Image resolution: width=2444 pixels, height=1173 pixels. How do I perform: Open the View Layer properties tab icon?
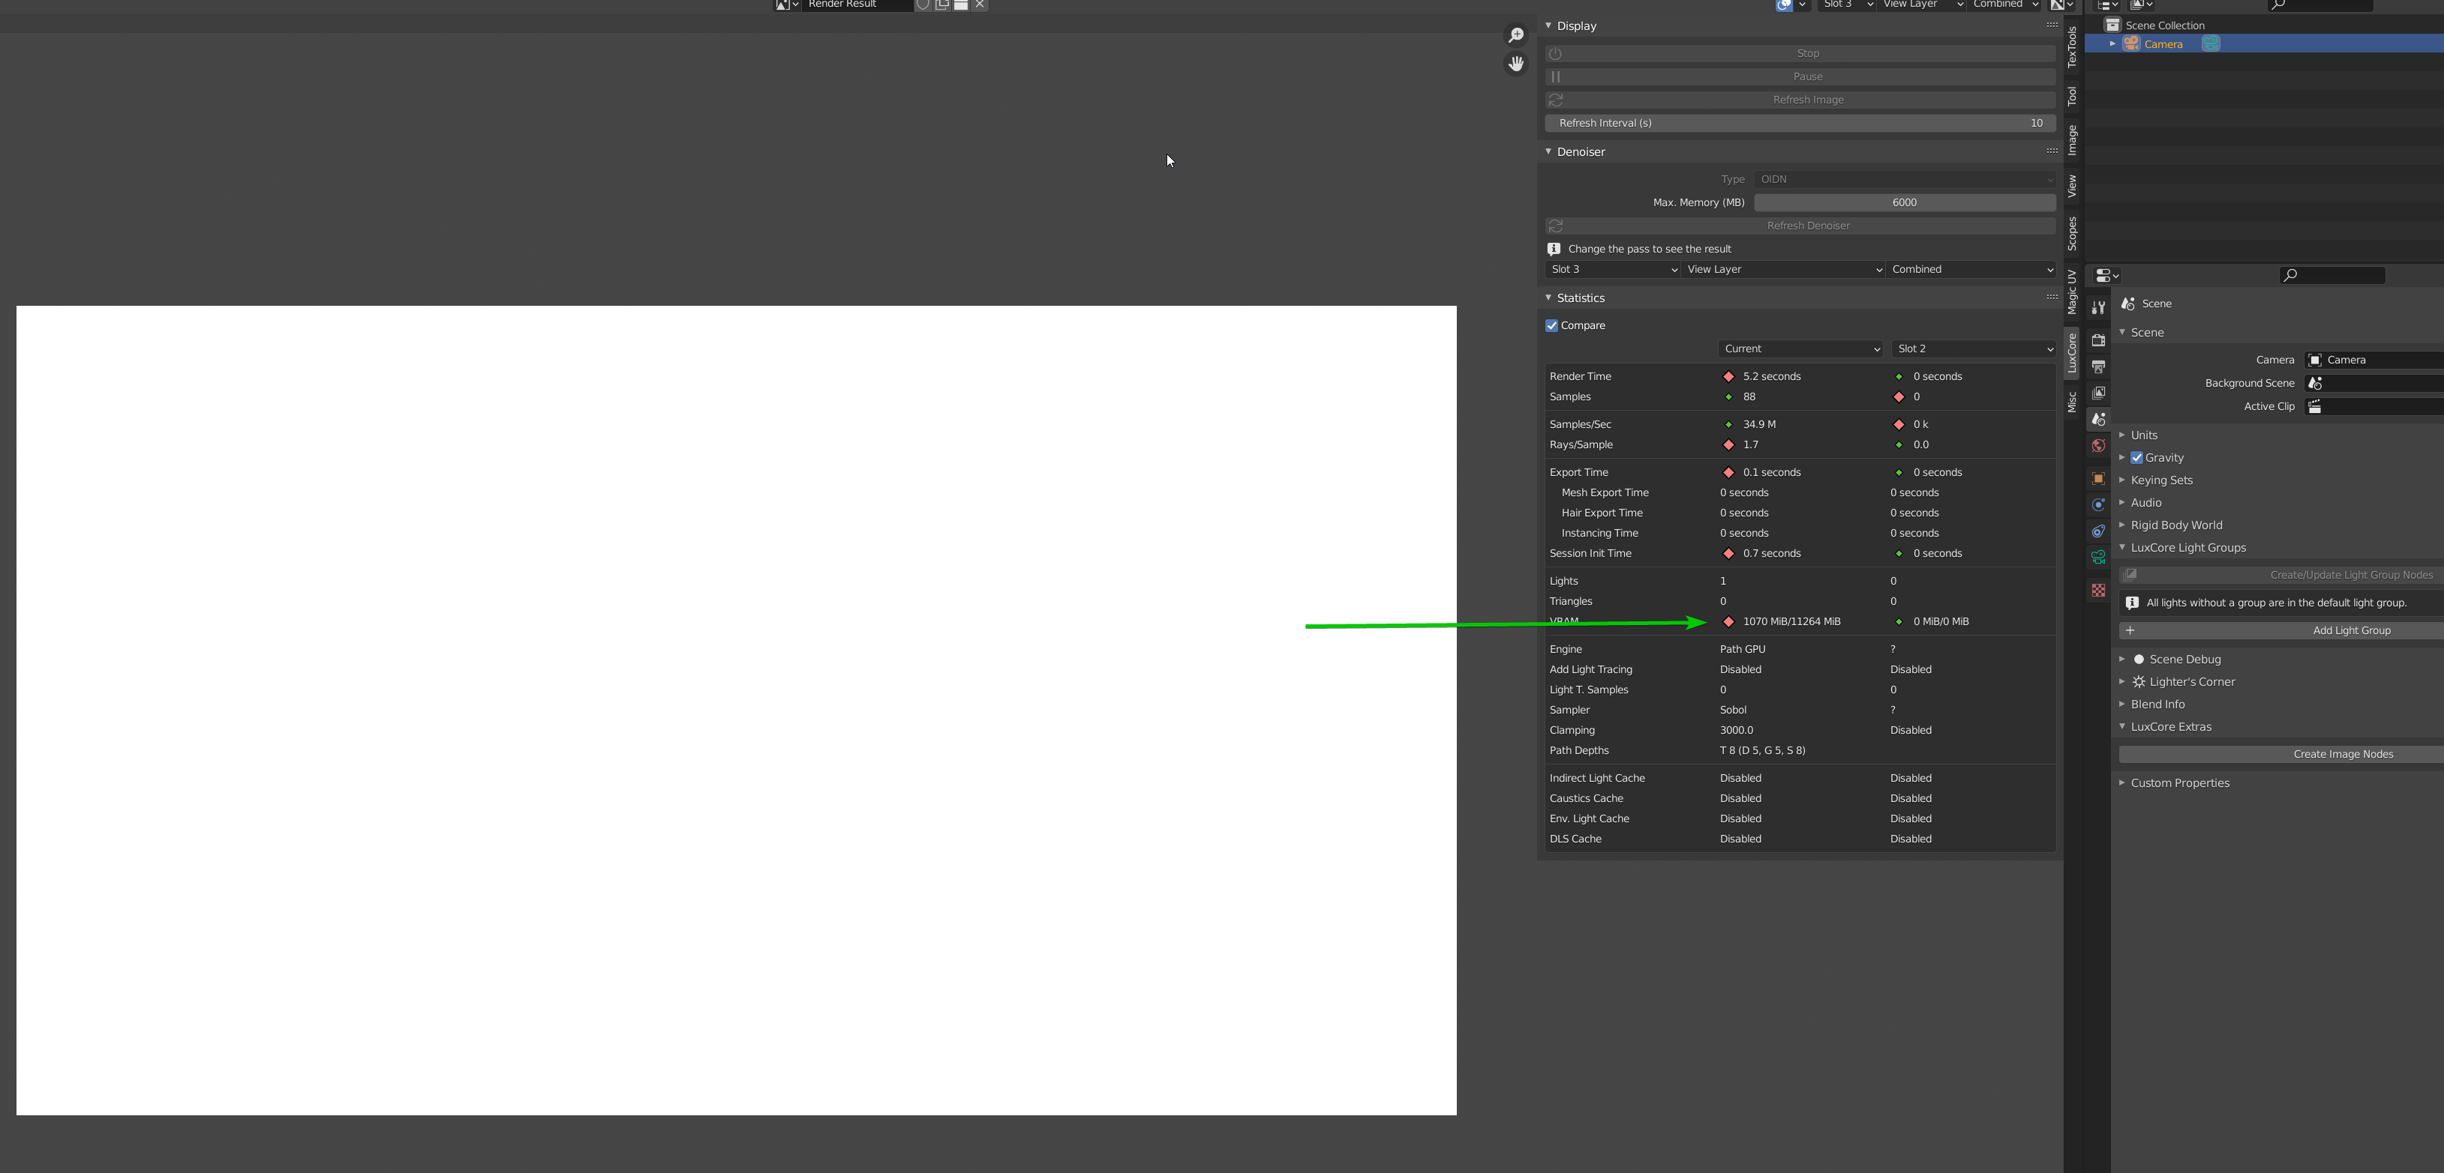click(2097, 393)
